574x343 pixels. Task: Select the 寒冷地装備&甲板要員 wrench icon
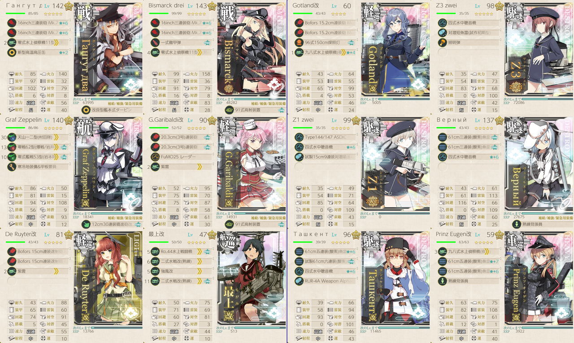pyautogui.click(x=12, y=167)
